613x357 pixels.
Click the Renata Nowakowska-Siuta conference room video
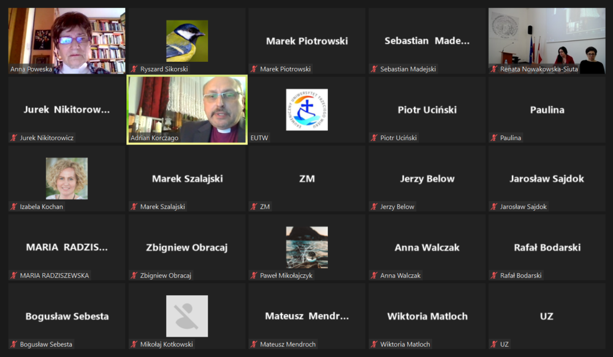coord(547,41)
